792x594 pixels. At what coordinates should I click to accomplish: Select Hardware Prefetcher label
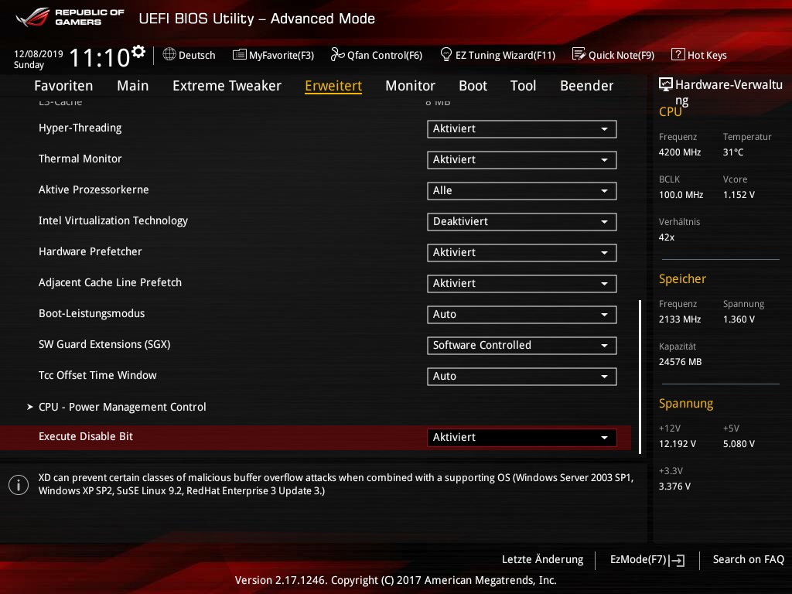(x=90, y=251)
